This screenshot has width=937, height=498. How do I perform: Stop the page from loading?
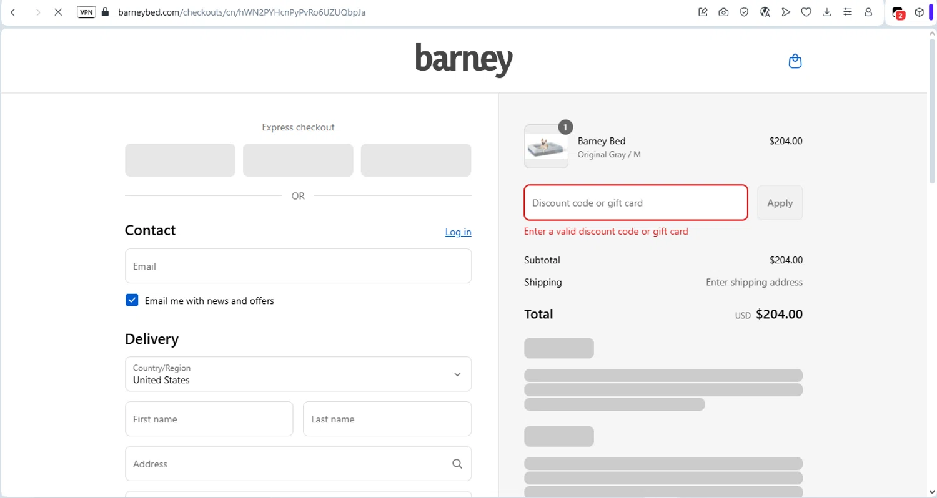(x=58, y=12)
